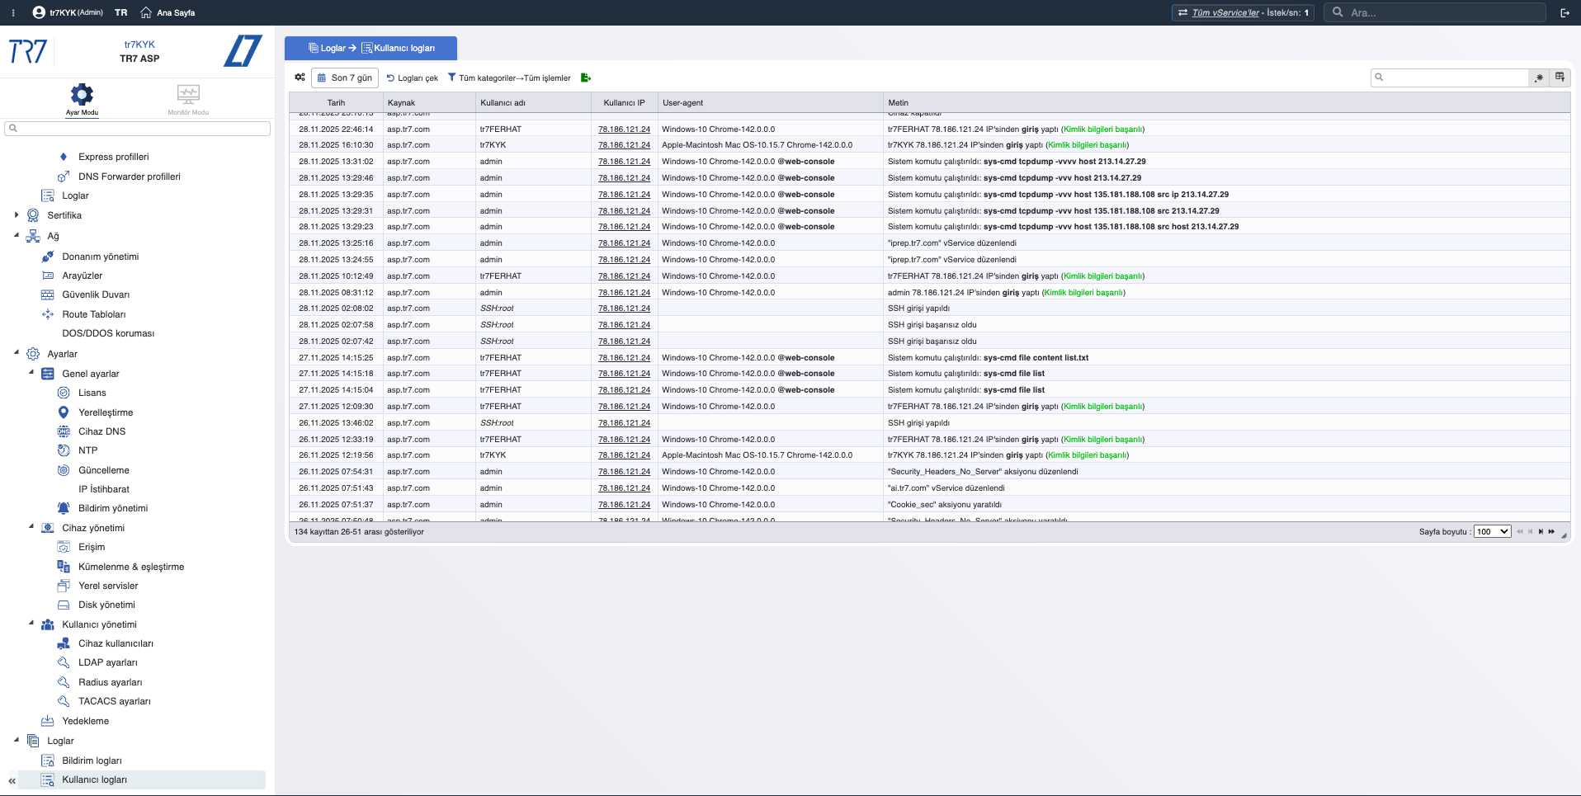Open the column layout icon beside log search

tap(1560, 78)
